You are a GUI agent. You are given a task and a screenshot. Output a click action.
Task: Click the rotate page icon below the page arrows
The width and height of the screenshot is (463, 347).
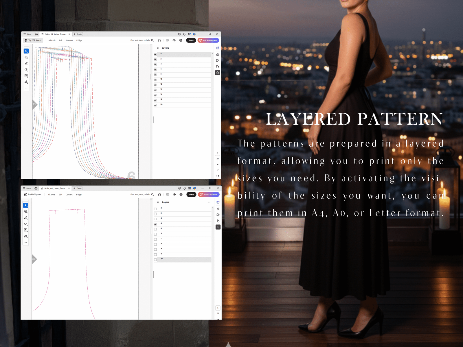[218, 176]
